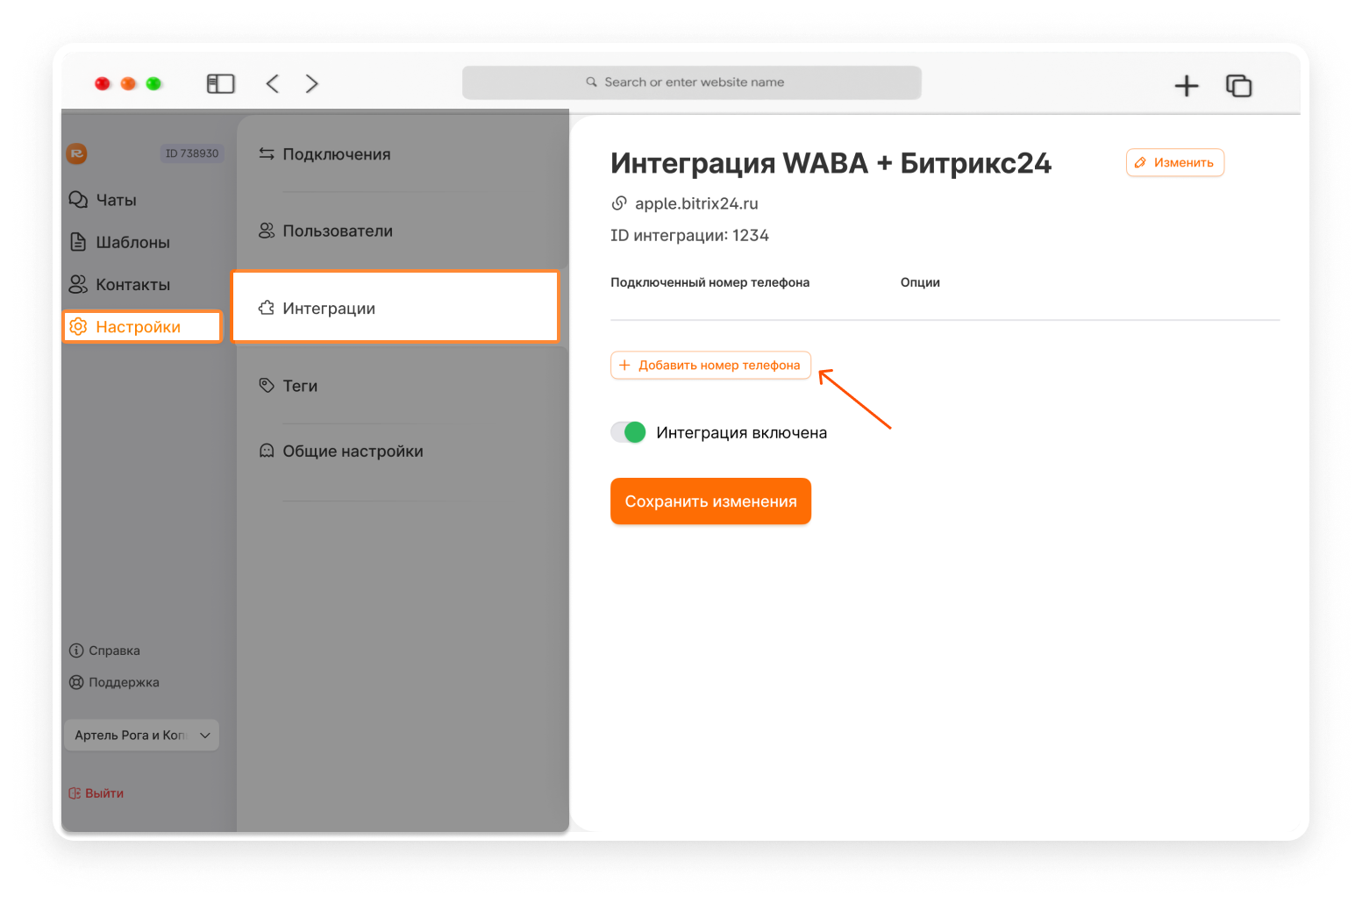
Task: Open apple.bitrix24.ru link
Action: click(x=685, y=203)
